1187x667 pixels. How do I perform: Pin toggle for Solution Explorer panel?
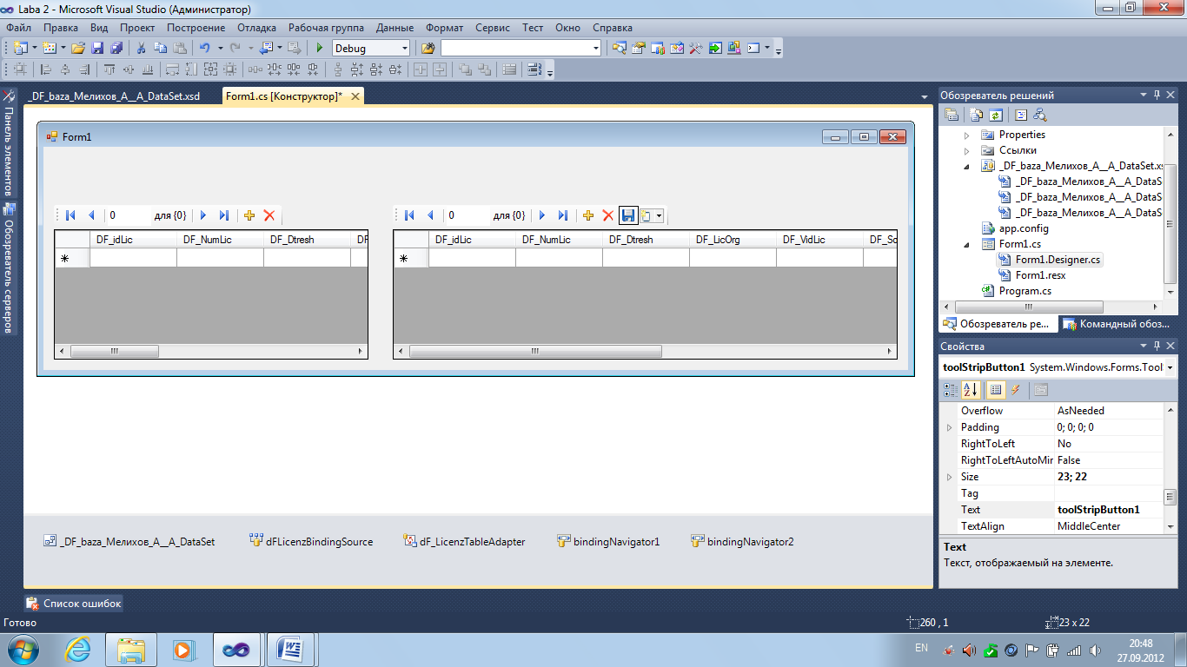pyautogui.click(x=1157, y=95)
